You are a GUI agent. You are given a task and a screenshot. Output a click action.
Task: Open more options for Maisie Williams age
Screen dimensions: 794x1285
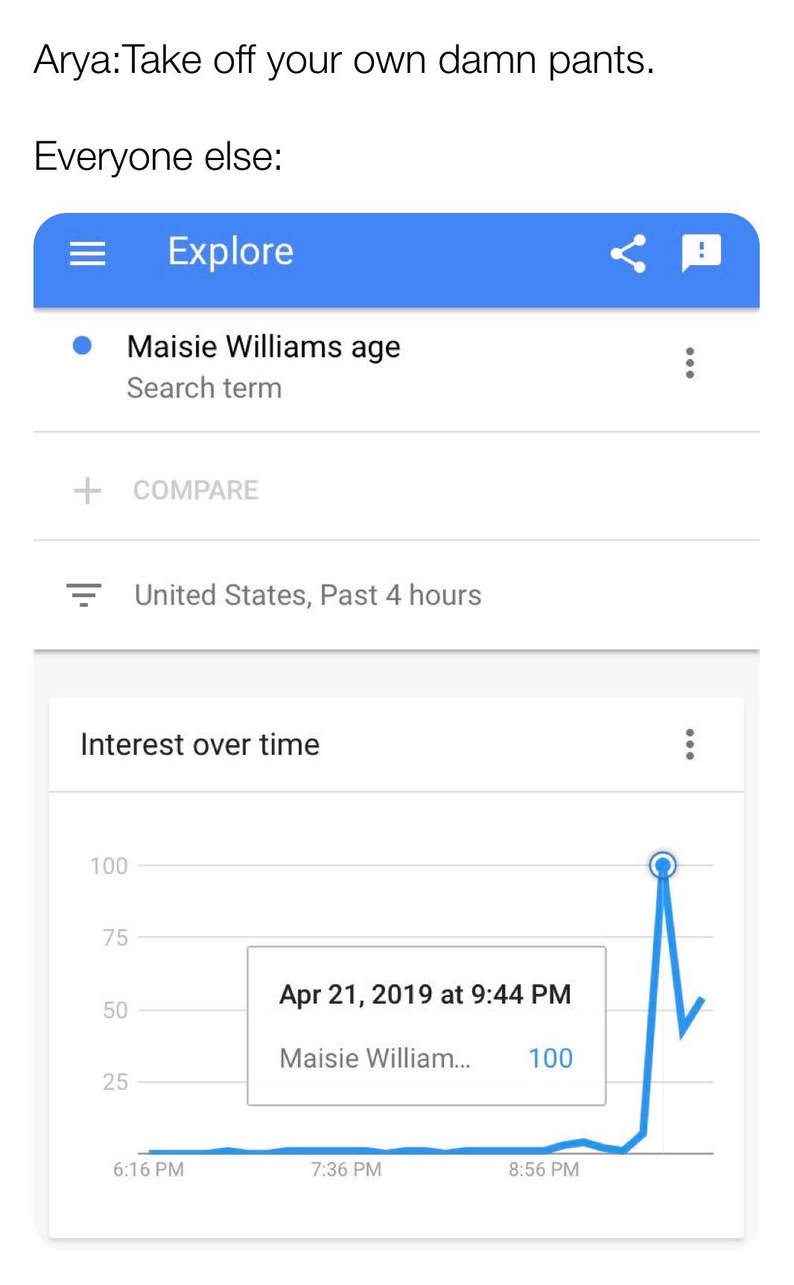(x=690, y=363)
